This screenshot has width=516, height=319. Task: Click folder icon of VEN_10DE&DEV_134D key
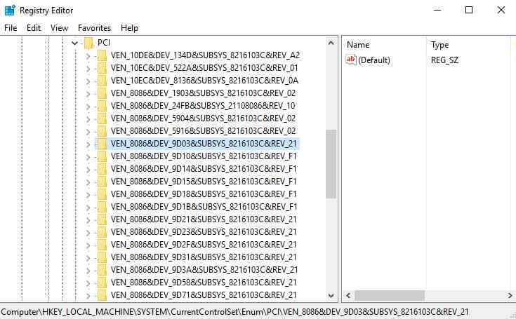click(x=102, y=55)
